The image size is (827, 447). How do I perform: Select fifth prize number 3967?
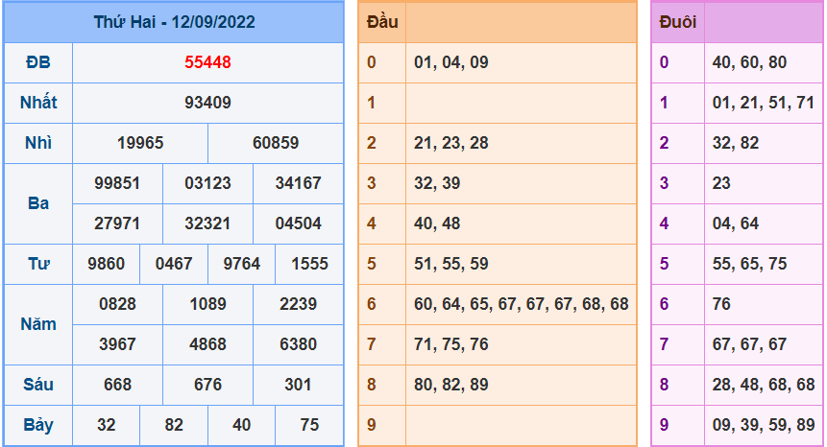(117, 344)
